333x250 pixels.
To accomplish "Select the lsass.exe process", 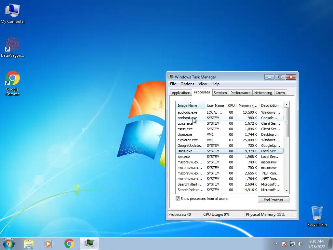I will (230, 151).
